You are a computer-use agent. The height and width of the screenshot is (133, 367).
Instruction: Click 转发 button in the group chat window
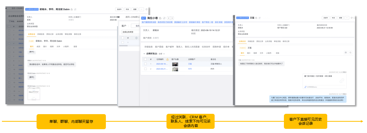point(127,9)
